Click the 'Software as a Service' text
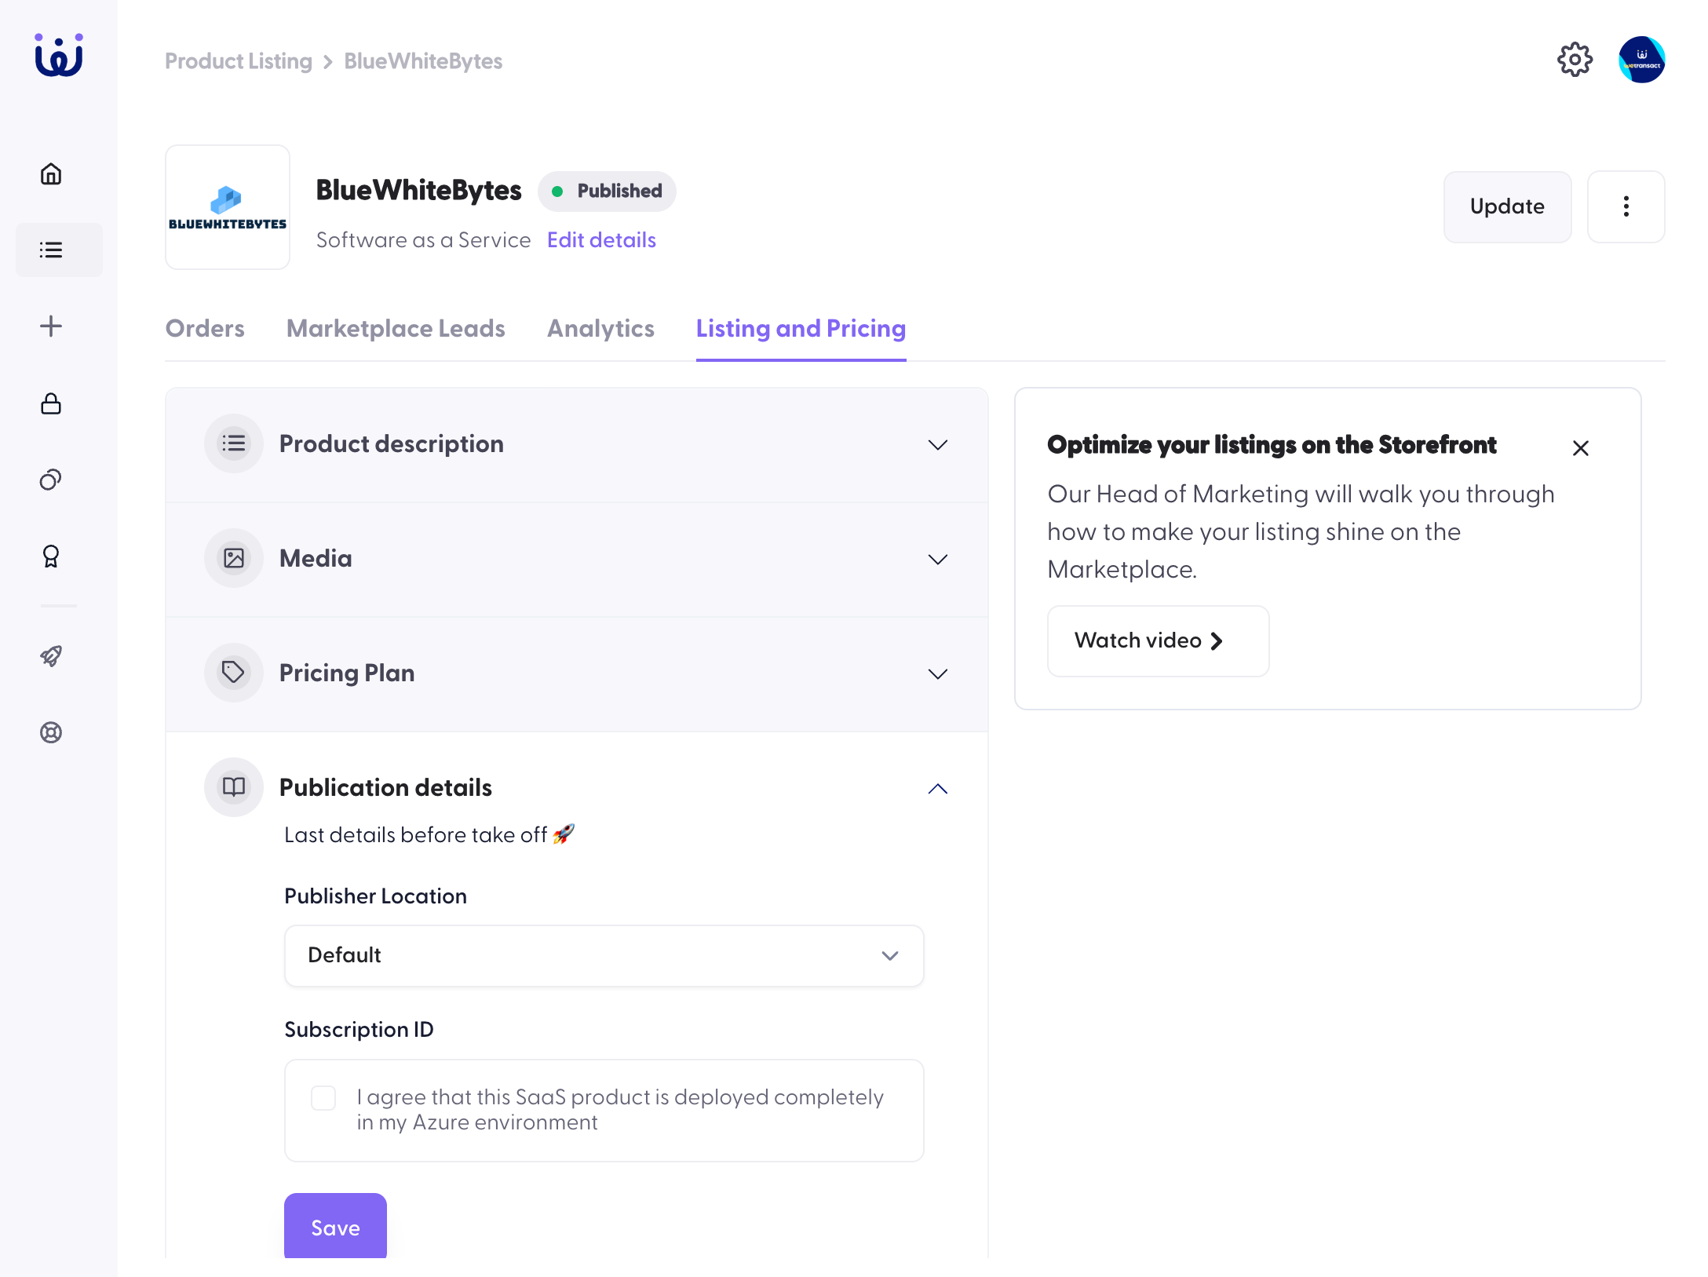1708x1277 pixels. 424,239
